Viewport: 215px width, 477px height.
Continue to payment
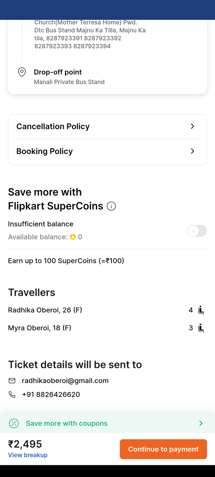[x=163, y=449]
